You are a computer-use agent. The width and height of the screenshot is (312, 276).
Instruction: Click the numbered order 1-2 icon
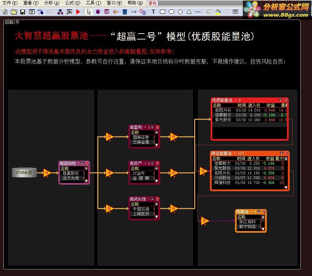click(142, 12)
